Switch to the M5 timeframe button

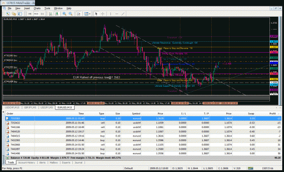point(30,14)
